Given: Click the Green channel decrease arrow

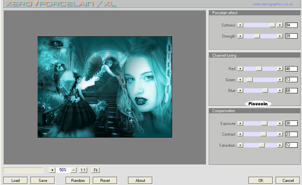Looking at the screenshot, I should 240,80.
